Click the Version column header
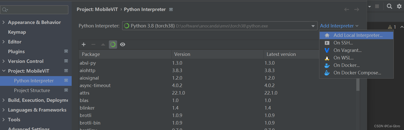The image size is (404, 130). pos(217,54)
